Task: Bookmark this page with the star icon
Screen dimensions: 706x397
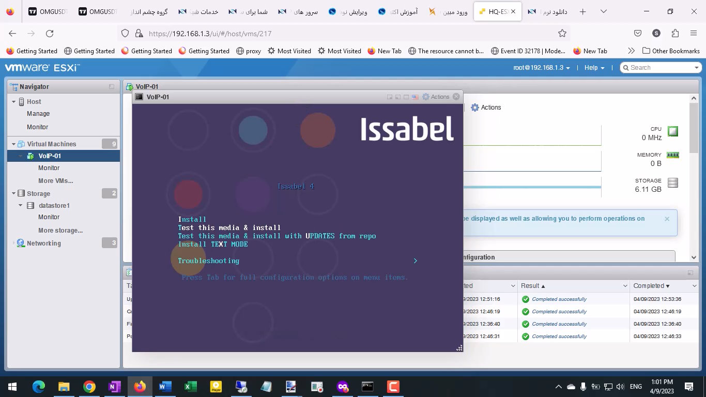Action: pyautogui.click(x=562, y=34)
